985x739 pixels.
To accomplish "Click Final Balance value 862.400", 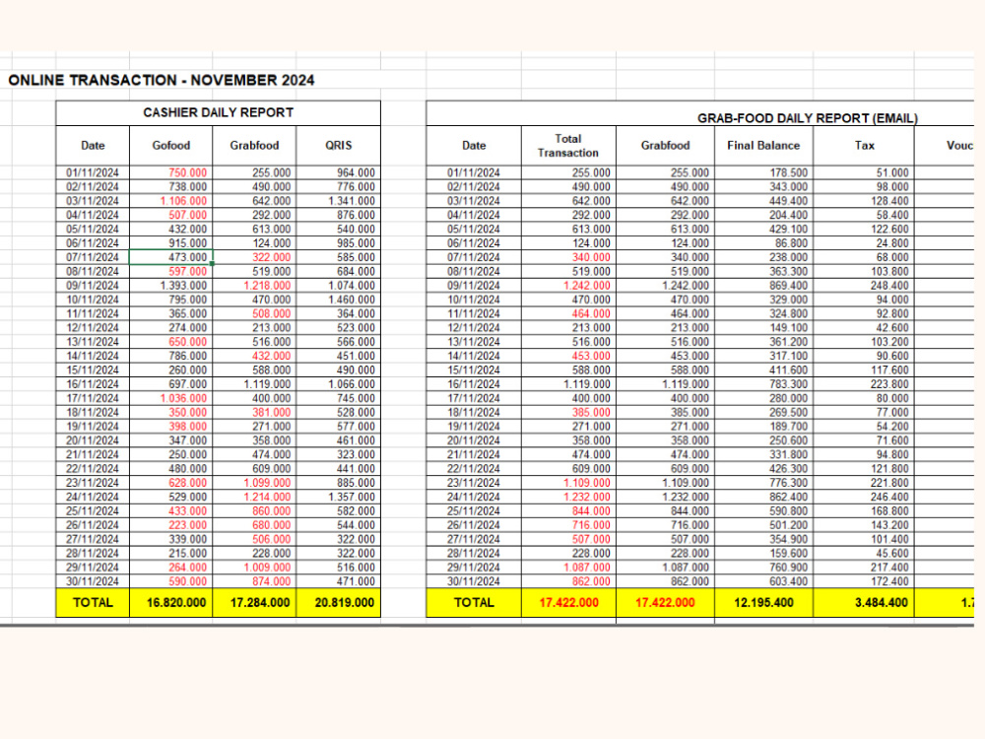I will tap(789, 497).
